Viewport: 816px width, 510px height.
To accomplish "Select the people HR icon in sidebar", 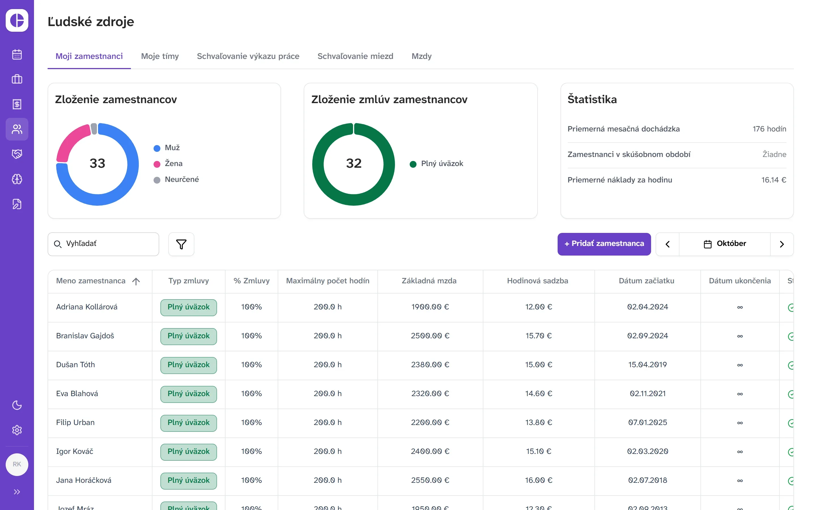I will (17, 129).
